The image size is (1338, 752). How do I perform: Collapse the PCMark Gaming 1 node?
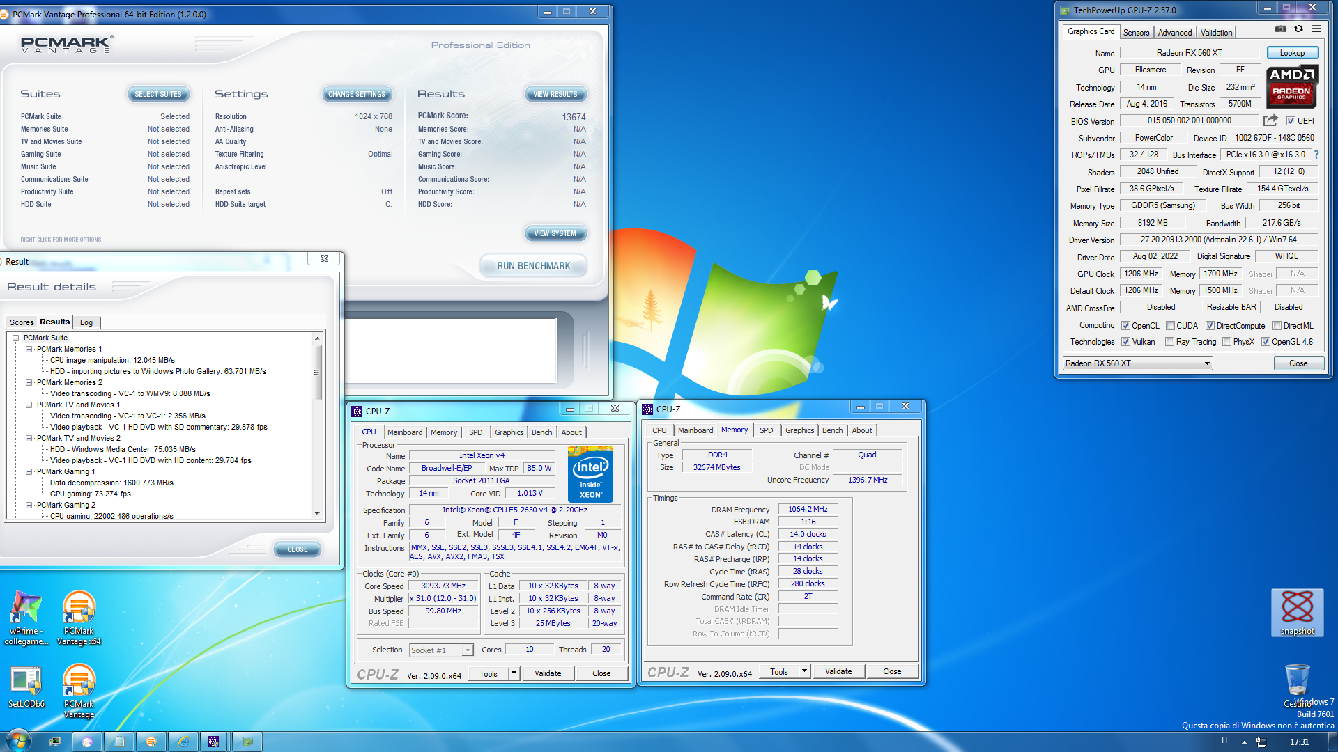[29, 472]
